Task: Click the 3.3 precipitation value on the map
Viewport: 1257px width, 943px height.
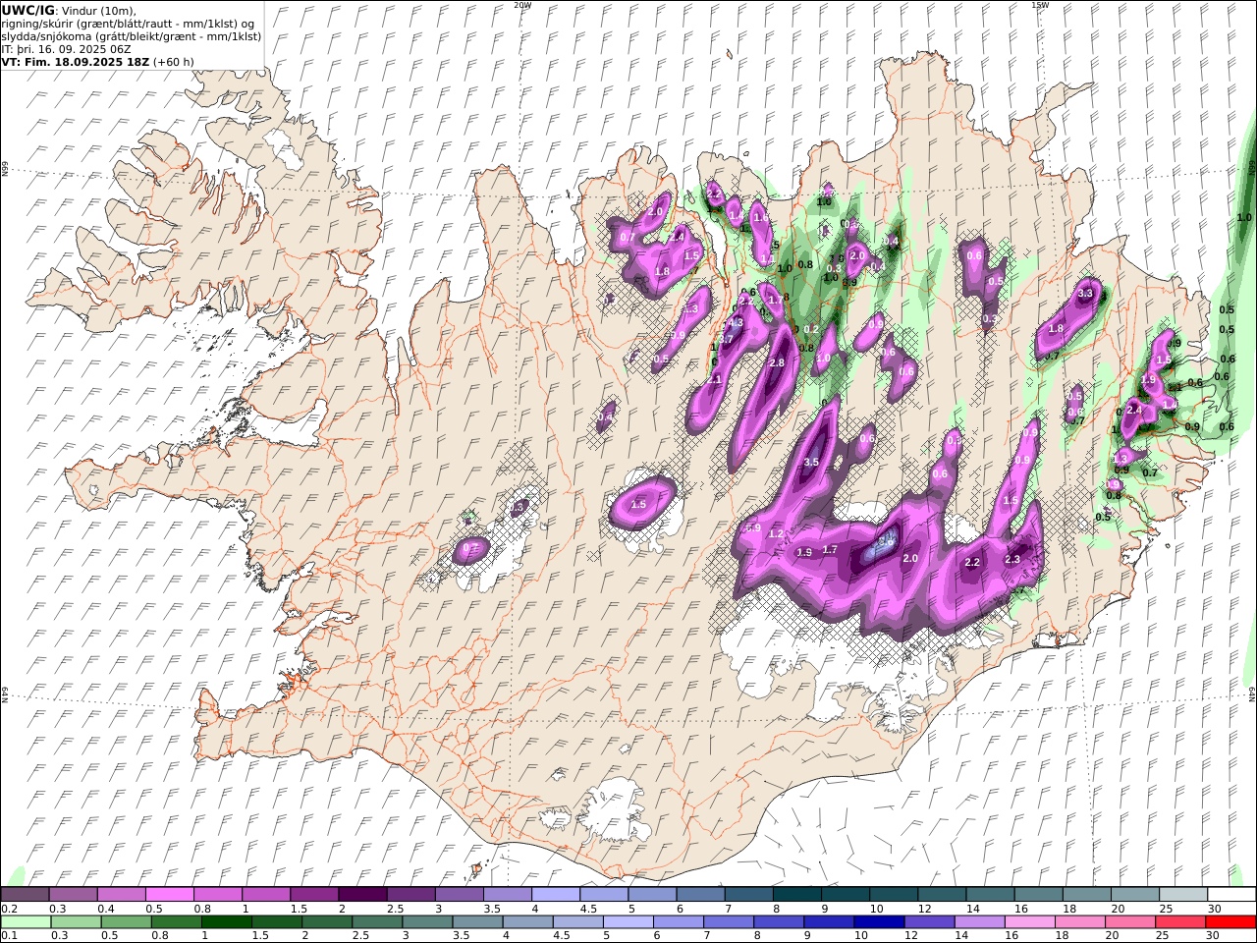Action: [x=1085, y=293]
